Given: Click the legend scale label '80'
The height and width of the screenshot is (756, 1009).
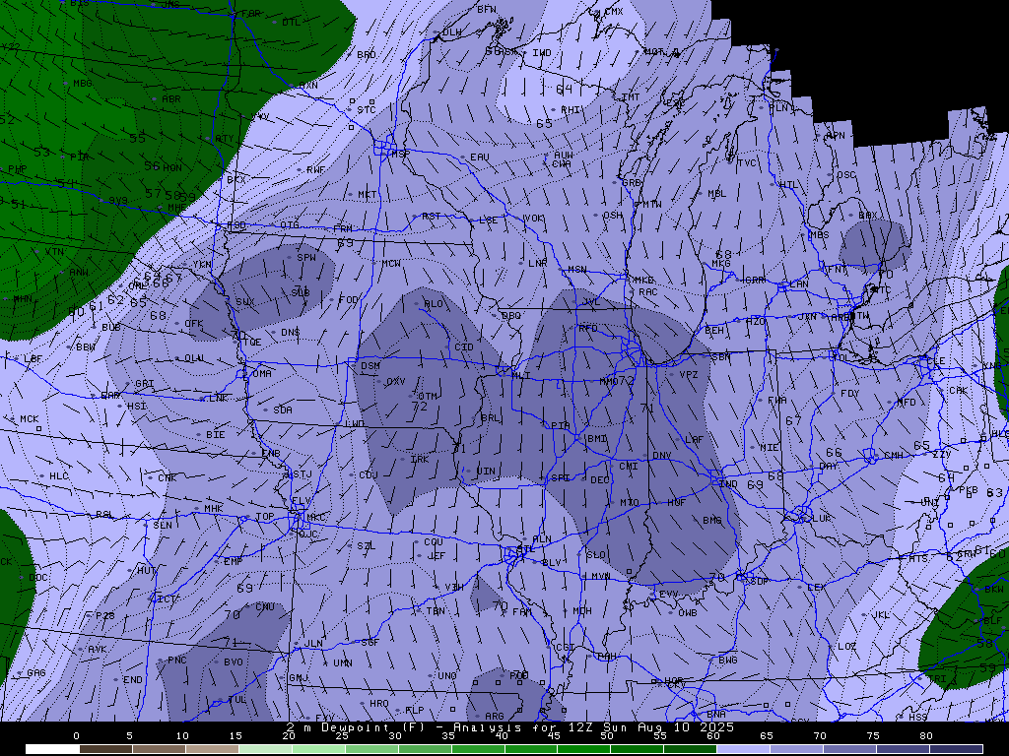Looking at the screenshot, I should pos(926,736).
